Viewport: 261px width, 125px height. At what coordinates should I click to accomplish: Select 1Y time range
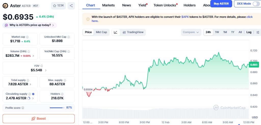click(x=233, y=32)
